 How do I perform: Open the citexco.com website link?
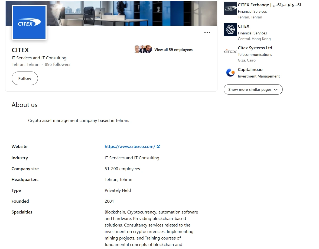coord(130,146)
